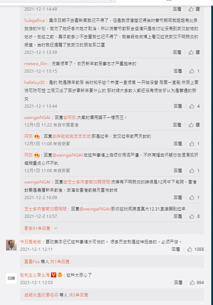Like weingaiNGAI's comment from 中国香港

tap(191, 125)
